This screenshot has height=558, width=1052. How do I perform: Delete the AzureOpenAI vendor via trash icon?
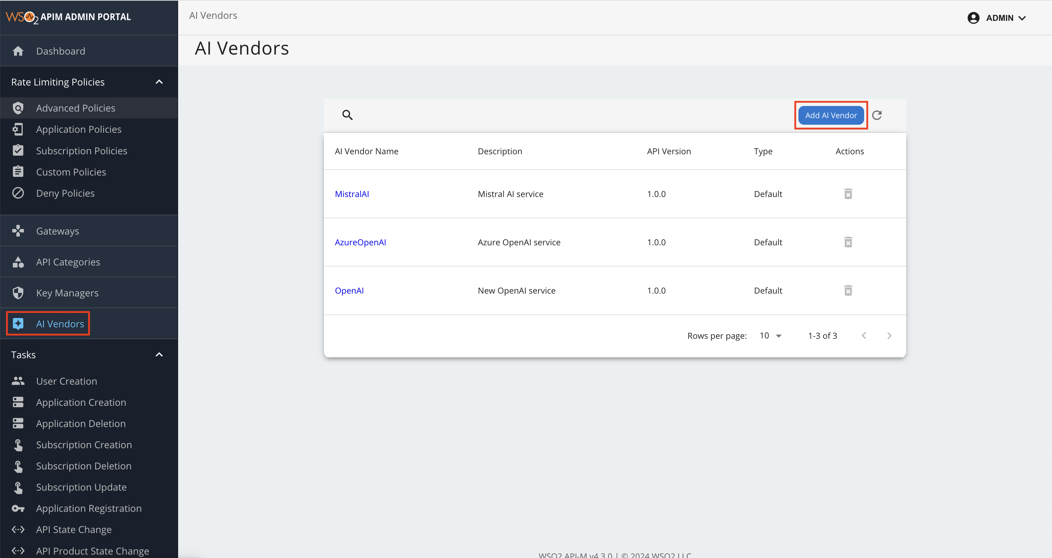pos(848,242)
